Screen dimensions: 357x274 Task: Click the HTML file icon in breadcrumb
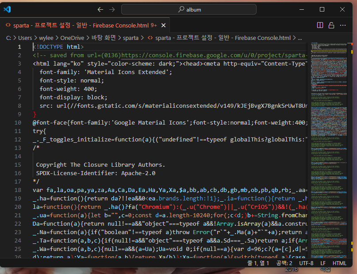150,38
